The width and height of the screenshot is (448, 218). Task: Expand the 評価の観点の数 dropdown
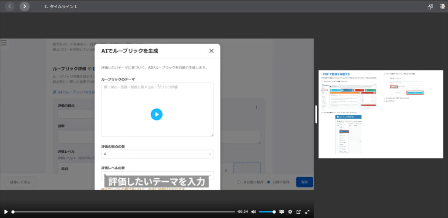157,154
